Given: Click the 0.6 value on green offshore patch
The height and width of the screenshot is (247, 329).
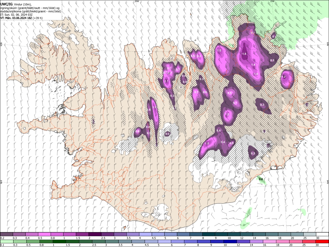Looking at the screenshot, I should pyautogui.click(x=261, y=179).
